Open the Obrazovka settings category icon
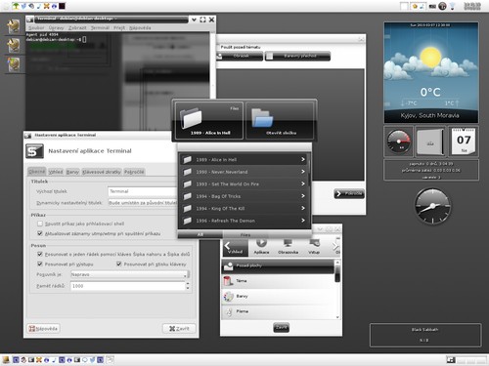Screen dimensions: 489x366 (x=288, y=247)
